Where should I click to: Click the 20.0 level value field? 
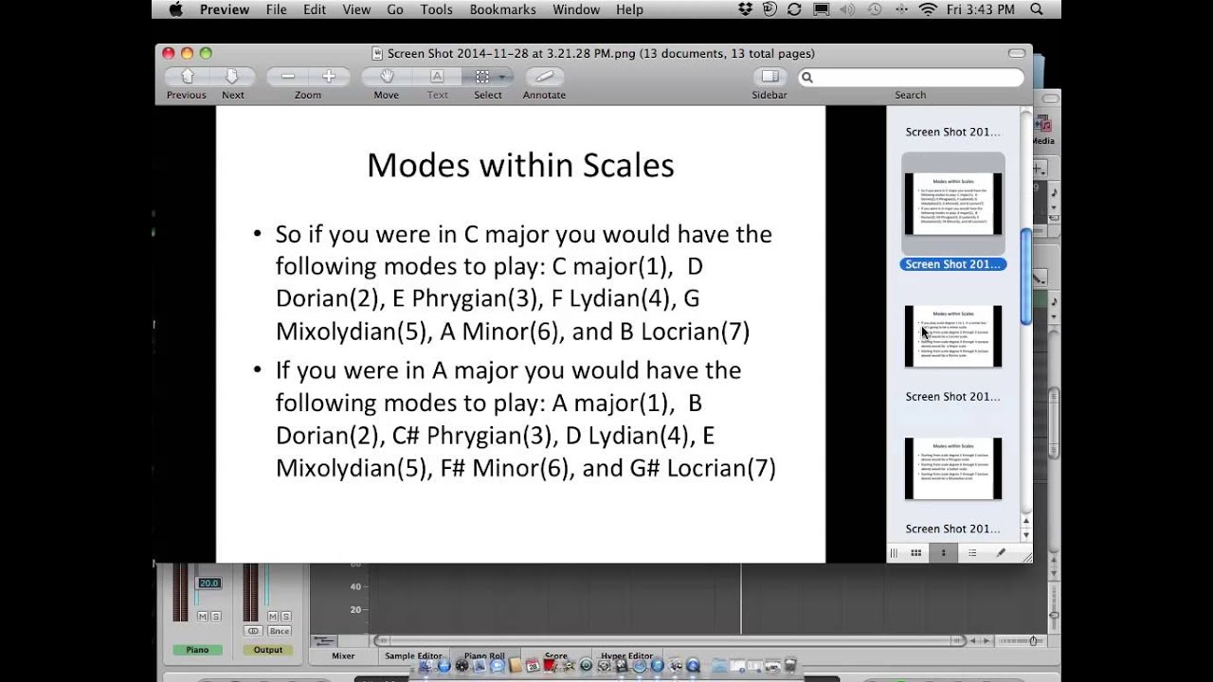(208, 583)
